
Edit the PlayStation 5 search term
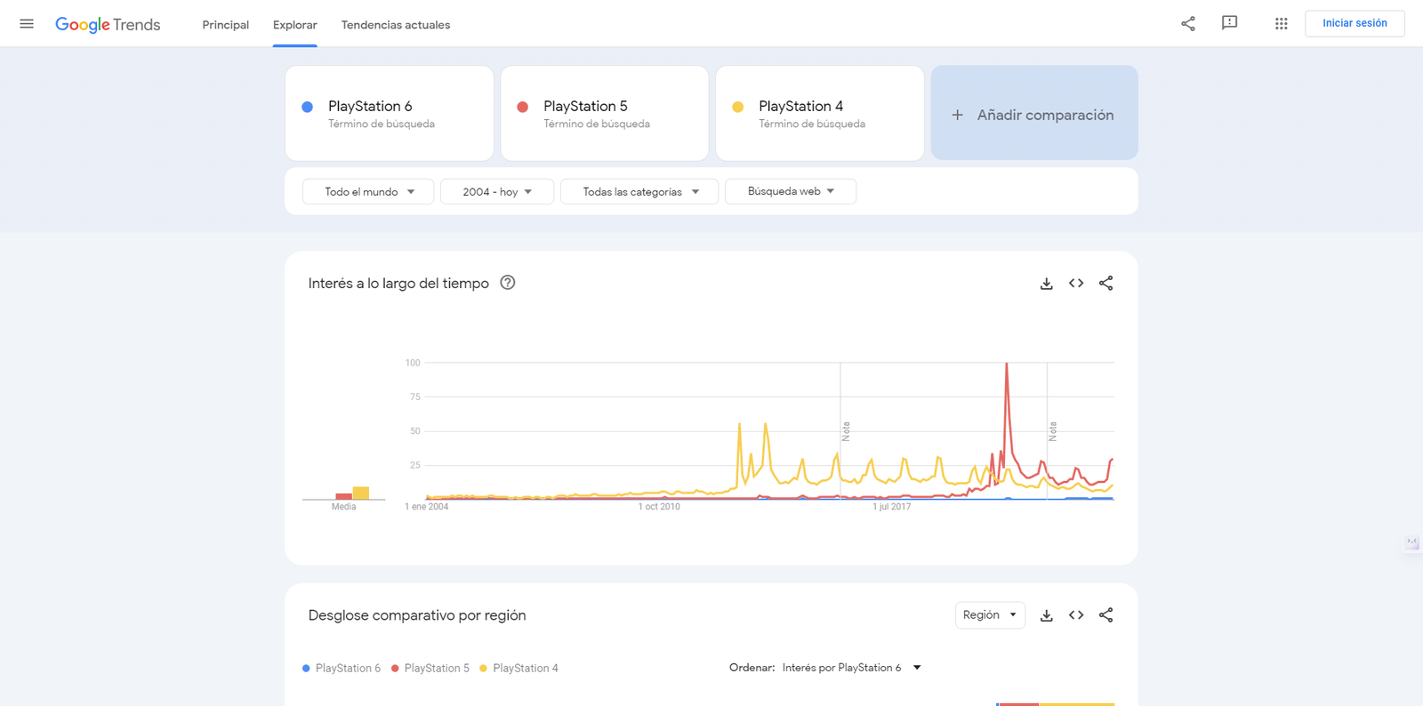tap(605, 113)
